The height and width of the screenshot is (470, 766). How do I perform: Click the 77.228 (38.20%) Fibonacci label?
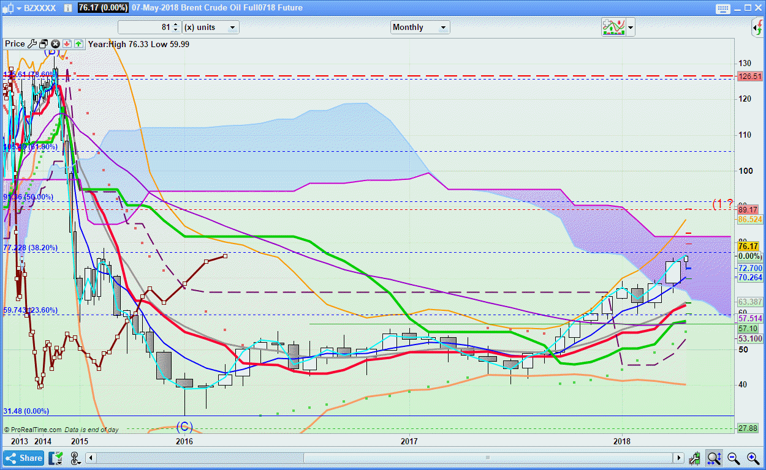pyautogui.click(x=31, y=248)
